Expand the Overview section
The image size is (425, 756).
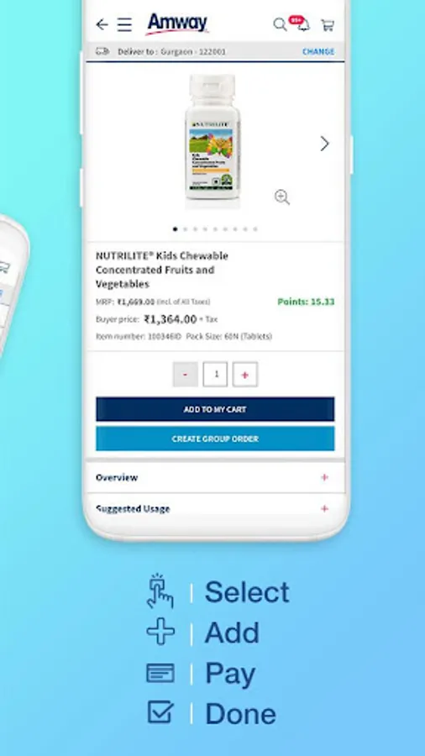215,477
